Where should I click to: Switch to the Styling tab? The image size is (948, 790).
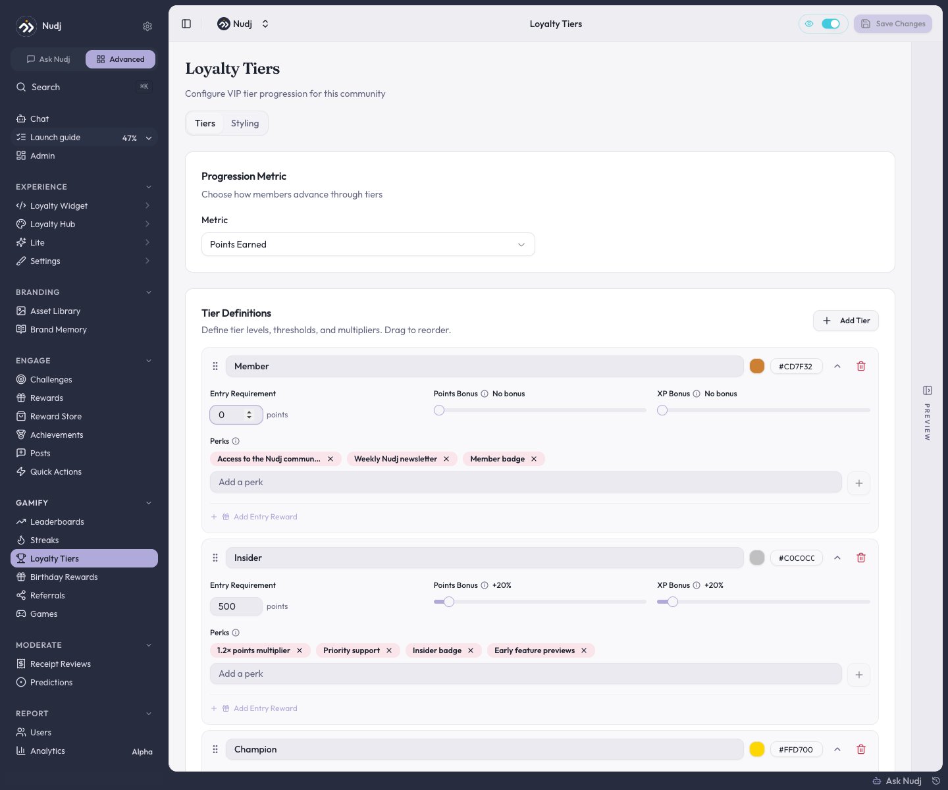[245, 123]
